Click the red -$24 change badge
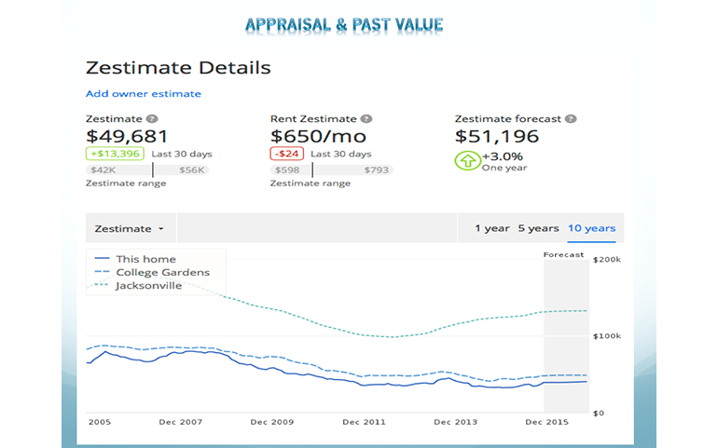 (287, 154)
